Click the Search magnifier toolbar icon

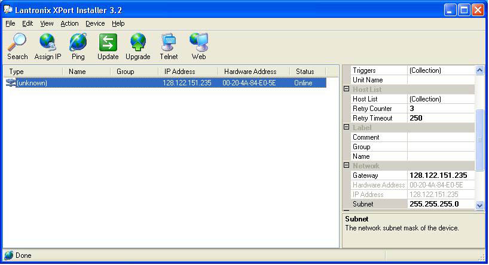[17, 42]
